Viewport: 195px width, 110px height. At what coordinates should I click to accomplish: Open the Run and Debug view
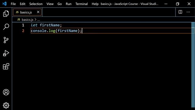coord(6,53)
